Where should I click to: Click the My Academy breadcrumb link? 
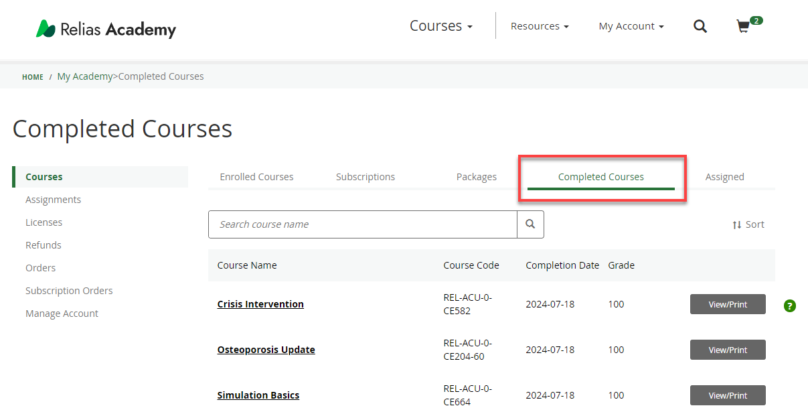click(x=85, y=76)
